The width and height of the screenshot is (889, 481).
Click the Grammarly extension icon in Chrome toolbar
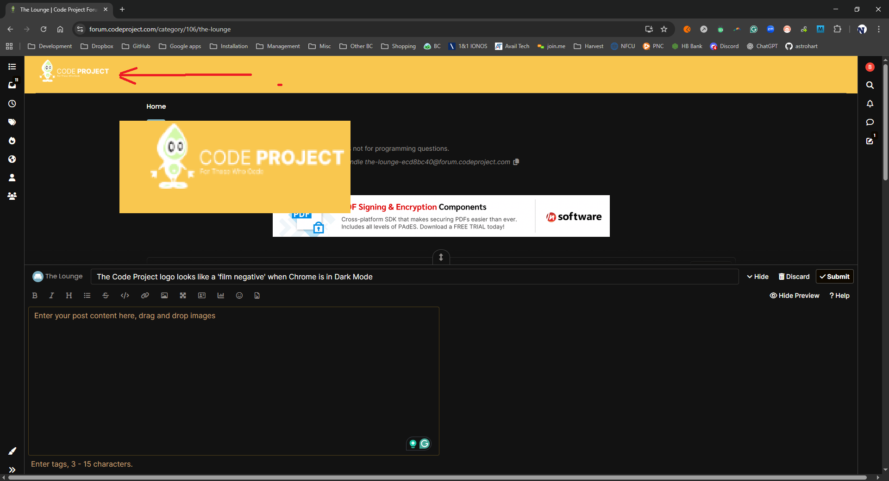(754, 29)
